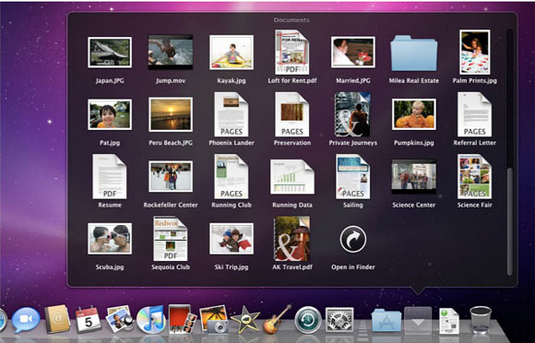
Task: Open GarageBand guitar icon
Action: (277, 319)
